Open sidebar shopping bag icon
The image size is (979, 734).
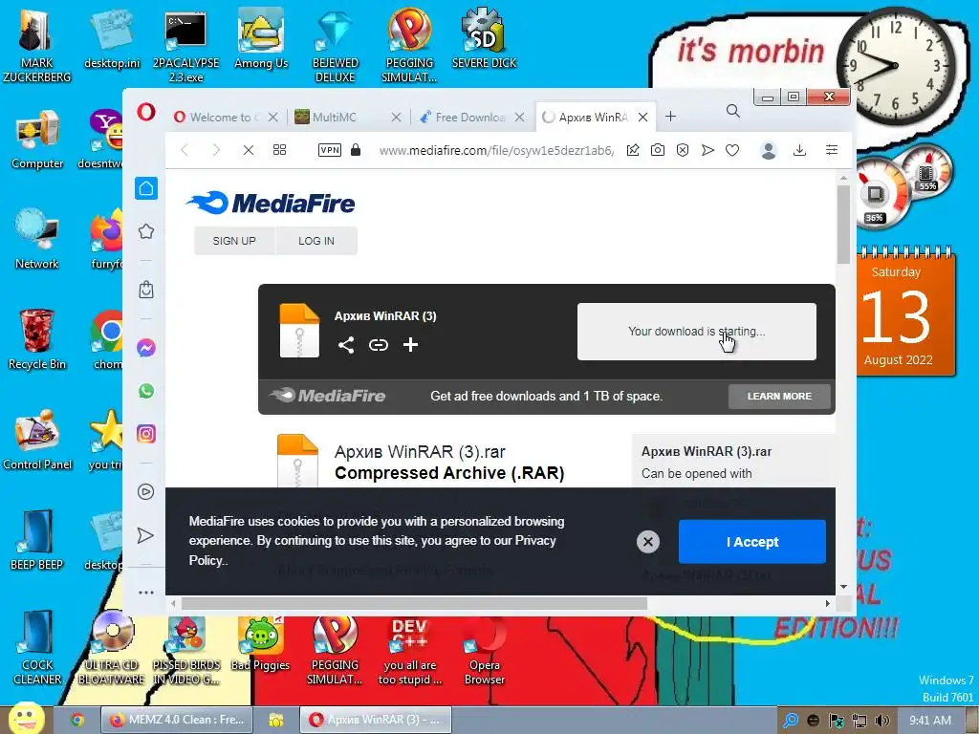pos(146,290)
